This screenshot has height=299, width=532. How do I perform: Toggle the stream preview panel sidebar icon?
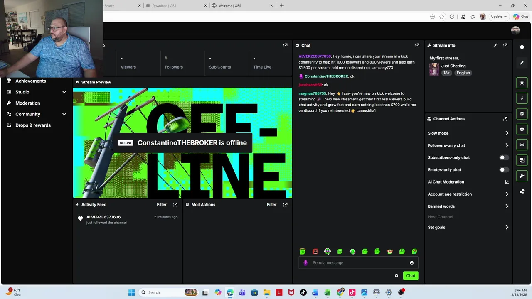coord(522,83)
